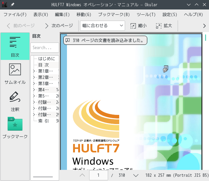The image size is (209, 181).
Task: Expand the second 付録 appendix entry
Action: tap(34, 108)
